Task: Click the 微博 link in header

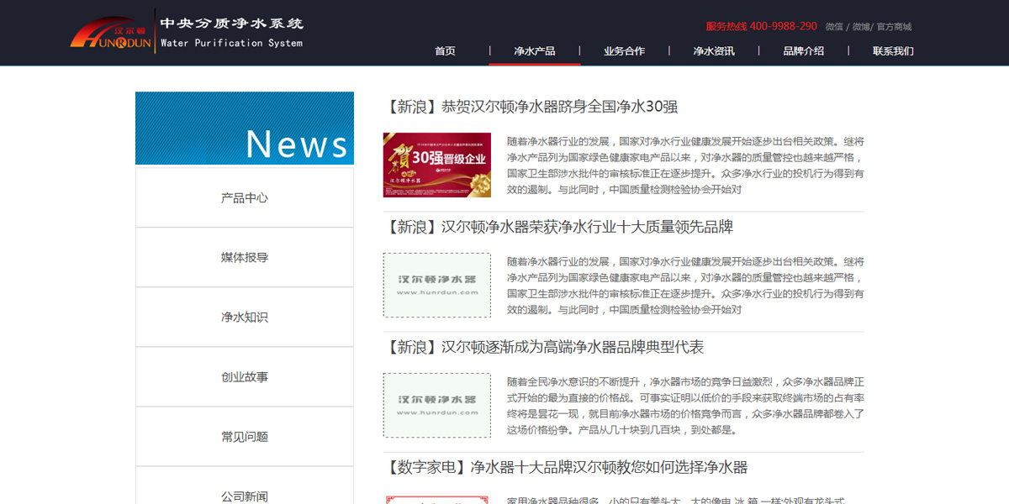Action: click(x=861, y=27)
